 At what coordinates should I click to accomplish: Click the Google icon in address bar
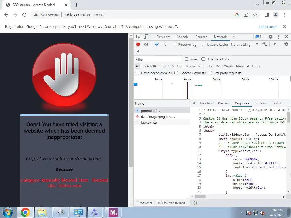[237, 15]
